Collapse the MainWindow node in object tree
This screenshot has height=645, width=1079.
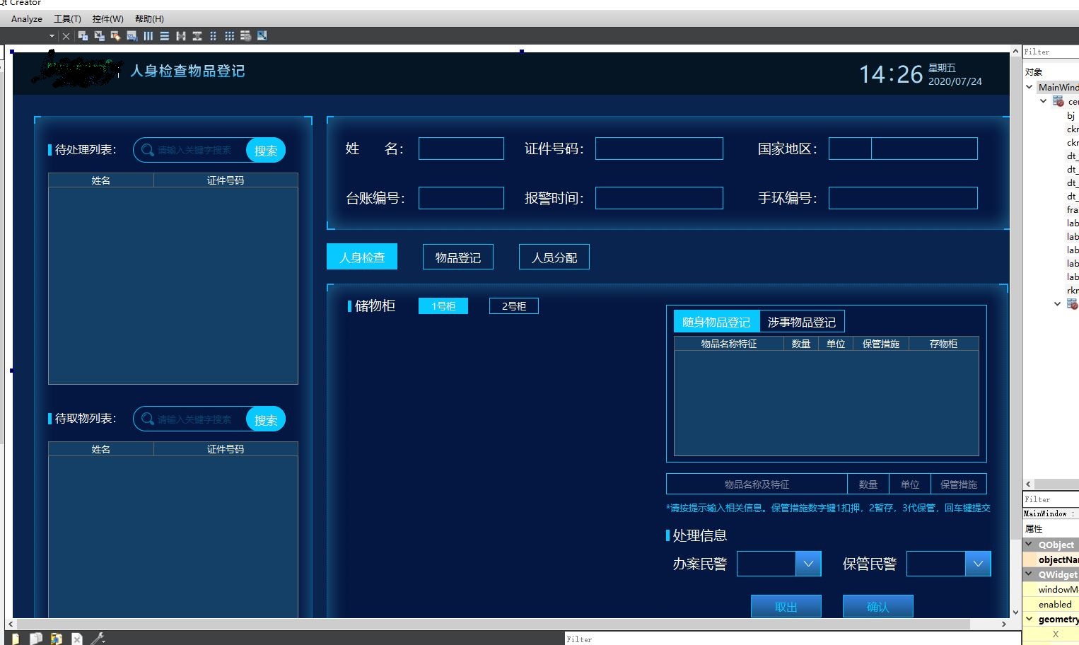[x=1030, y=87]
